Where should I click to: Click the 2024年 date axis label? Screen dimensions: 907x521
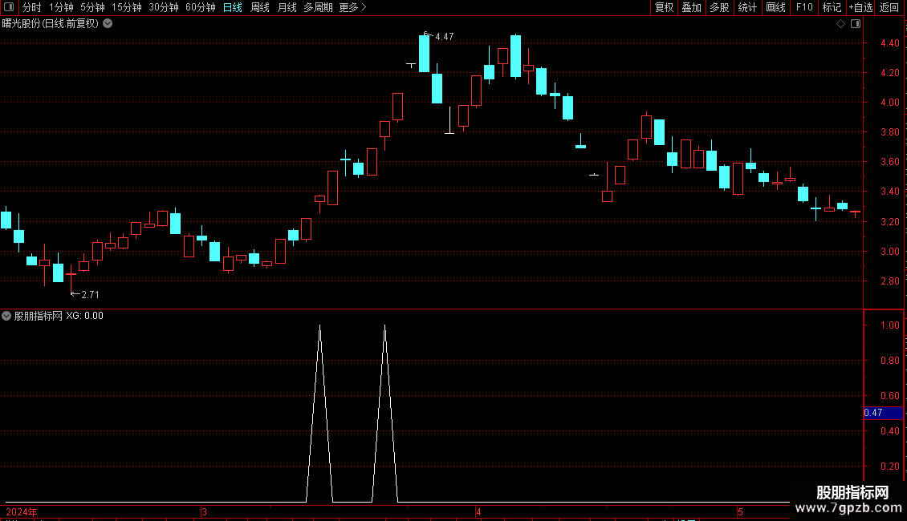coord(22,512)
